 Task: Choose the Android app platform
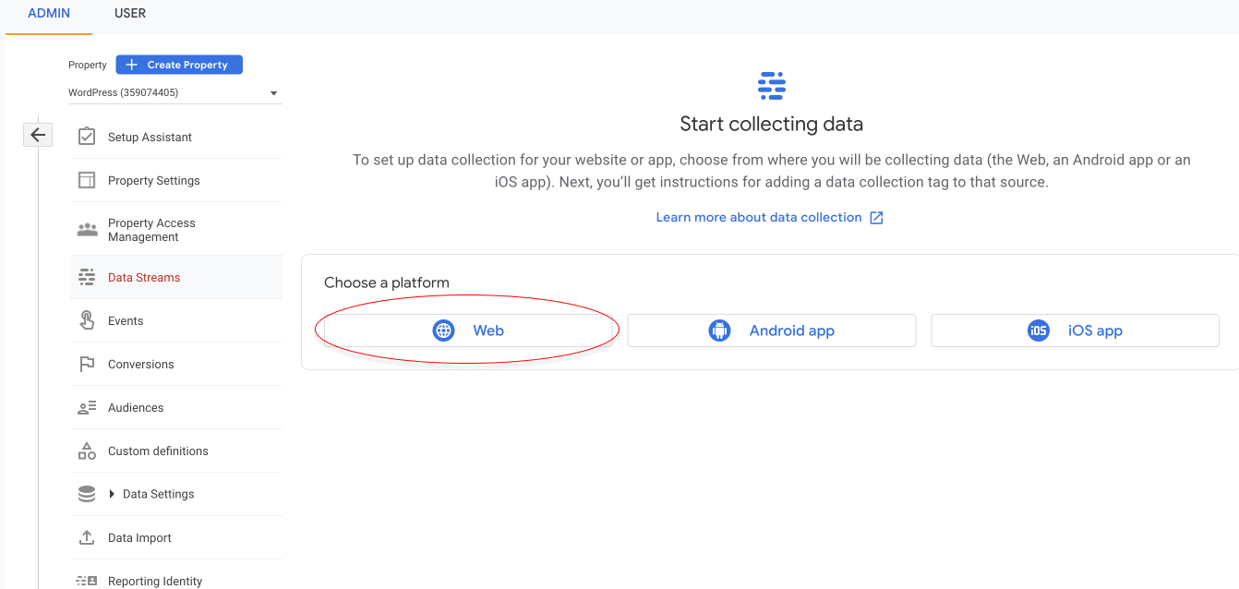coord(772,330)
